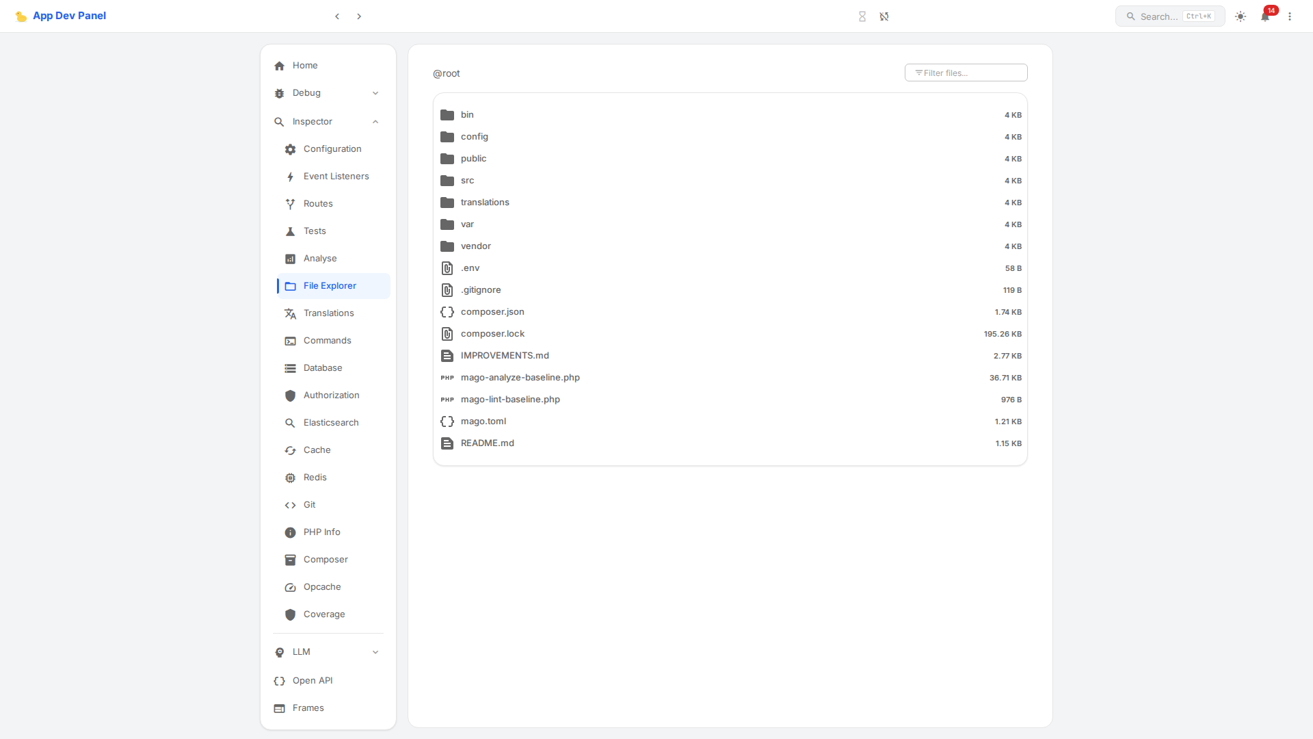This screenshot has width=1313, height=739.
Task: Select the Database section in the sidebar
Action: pos(322,367)
